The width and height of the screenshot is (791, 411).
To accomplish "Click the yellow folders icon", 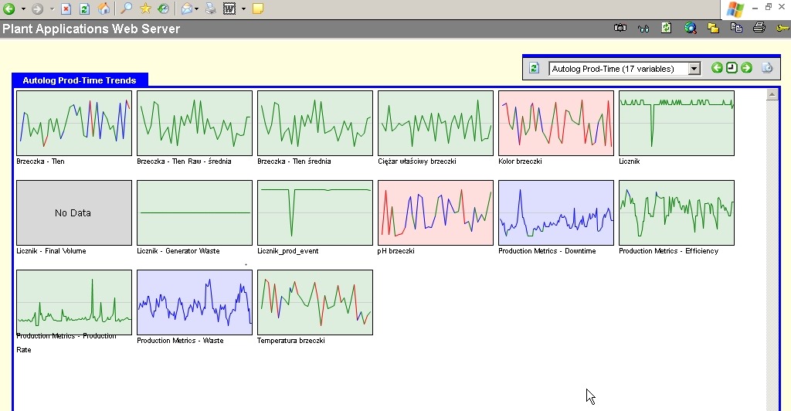I will coord(713,29).
